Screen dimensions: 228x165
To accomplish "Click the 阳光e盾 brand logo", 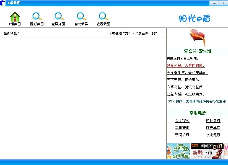I will pyautogui.click(x=195, y=19).
